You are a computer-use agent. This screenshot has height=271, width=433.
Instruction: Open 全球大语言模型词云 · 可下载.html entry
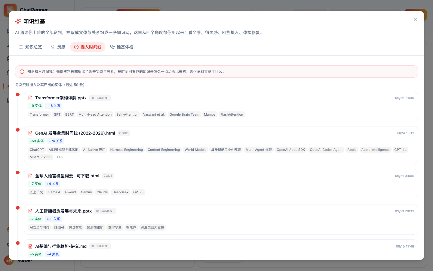click(x=67, y=176)
